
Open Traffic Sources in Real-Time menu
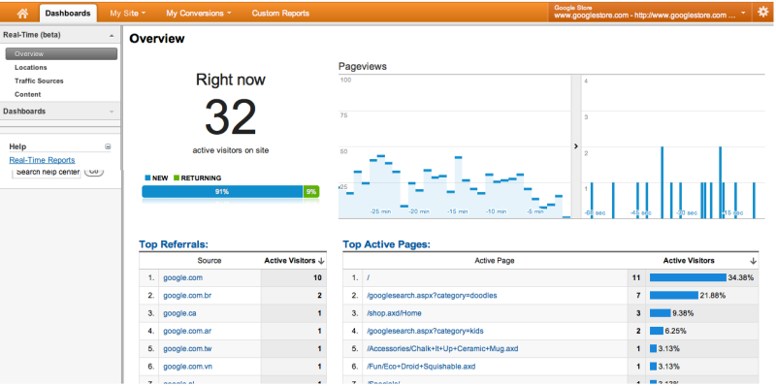point(39,80)
